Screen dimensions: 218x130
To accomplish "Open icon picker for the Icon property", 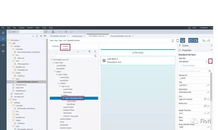I will coord(205,99).
